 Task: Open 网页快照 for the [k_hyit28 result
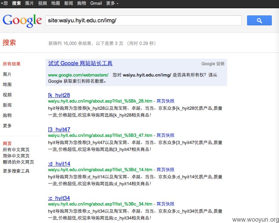coord(165,101)
